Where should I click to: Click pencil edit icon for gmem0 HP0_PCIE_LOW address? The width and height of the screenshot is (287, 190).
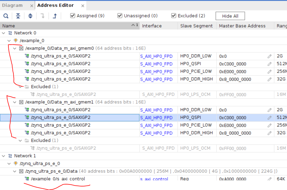(x=270, y=71)
